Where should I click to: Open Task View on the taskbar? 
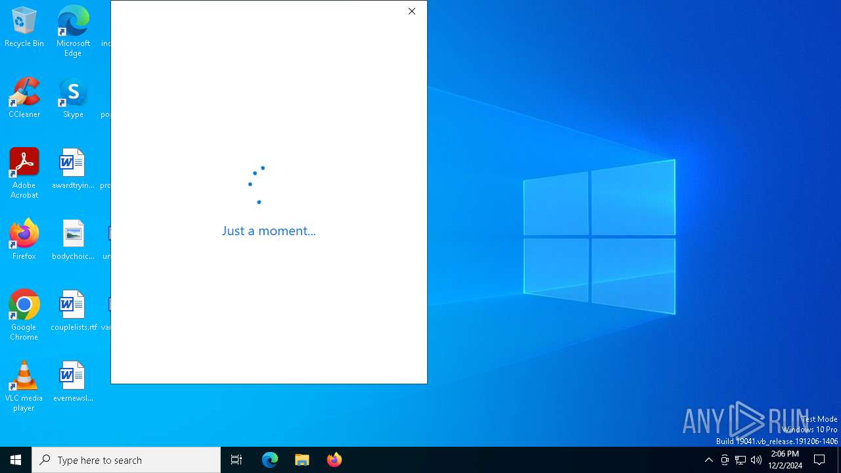pyautogui.click(x=237, y=460)
